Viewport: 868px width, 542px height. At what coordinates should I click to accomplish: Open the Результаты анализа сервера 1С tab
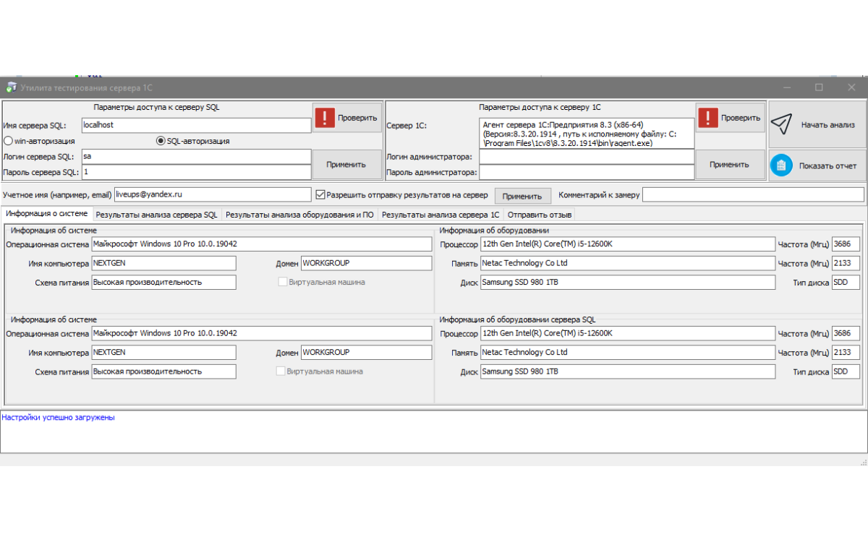click(x=440, y=215)
